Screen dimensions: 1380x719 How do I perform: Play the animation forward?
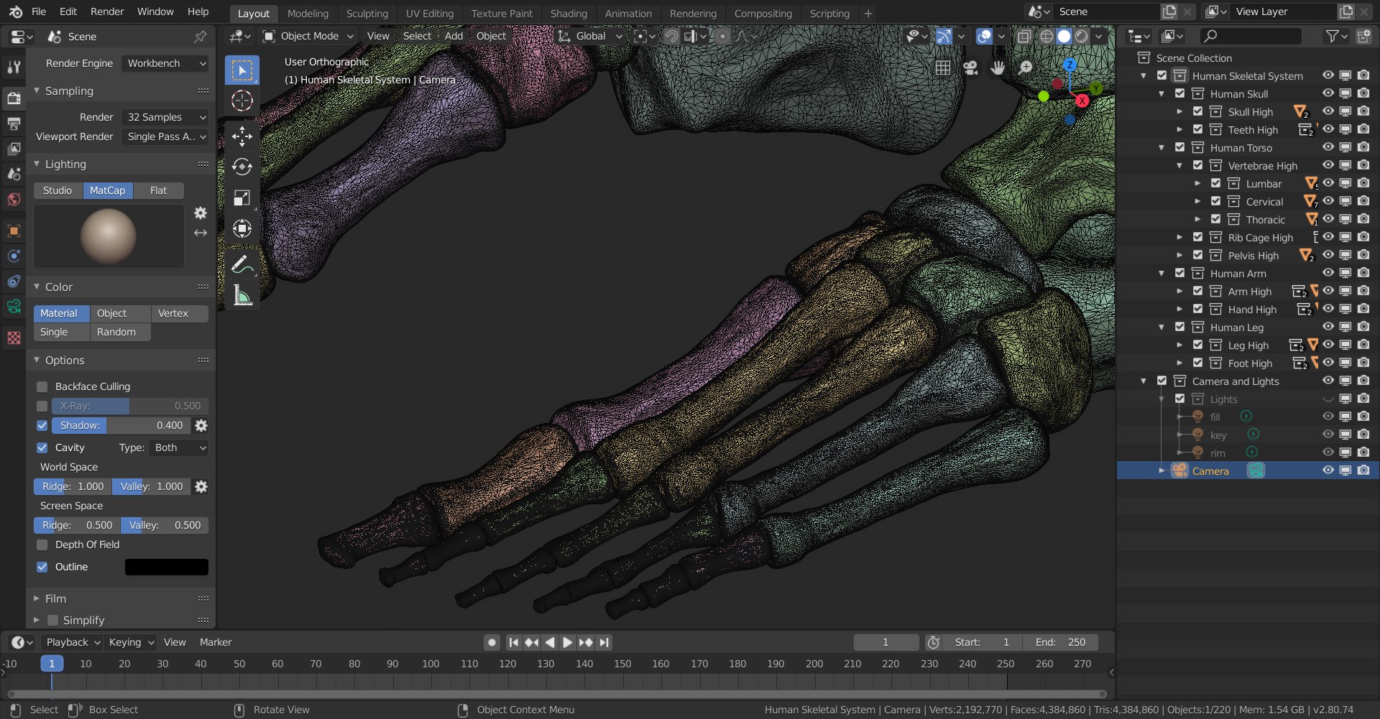[568, 642]
